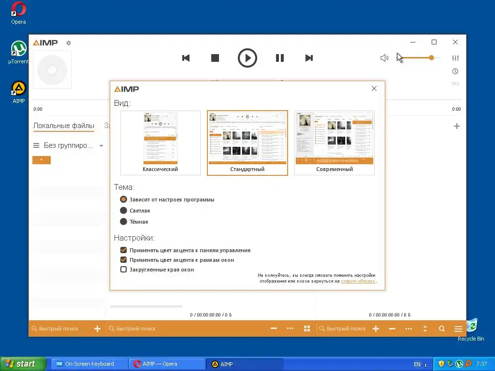This screenshot has width=495, height=371.
Task: Jump to previous track in AIMP
Action: click(x=186, y=58)
